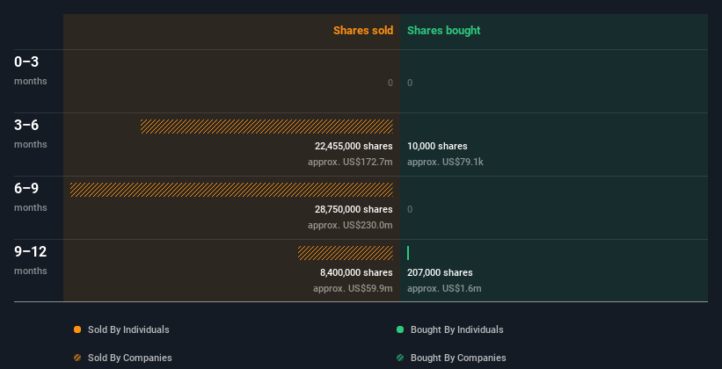Click the approx. US$172.7m value
This screenshot has width=722, height=369.
click(x=350, y=162)
